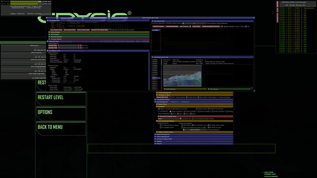The height and width of the screenshot is (178, 317).
Task: Expand the On Screen Display (OSD) section
Action: (194, 139)
